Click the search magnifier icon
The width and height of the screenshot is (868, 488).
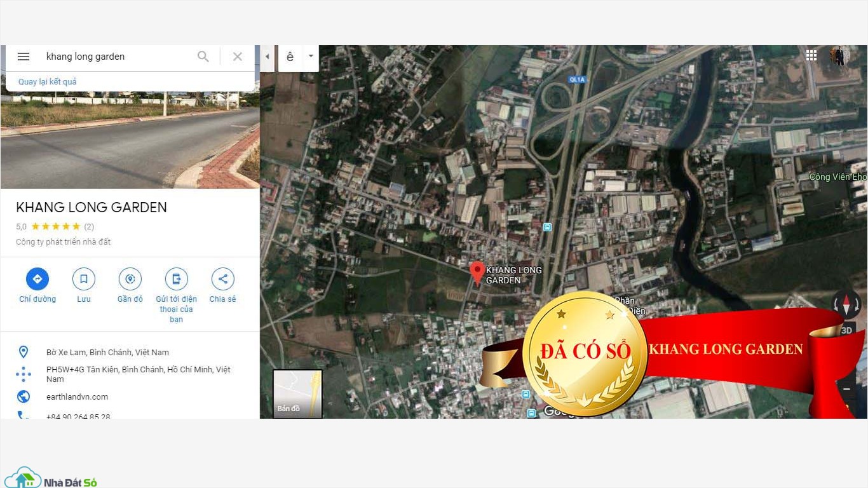pyautogui.click(x=203, y=57)
